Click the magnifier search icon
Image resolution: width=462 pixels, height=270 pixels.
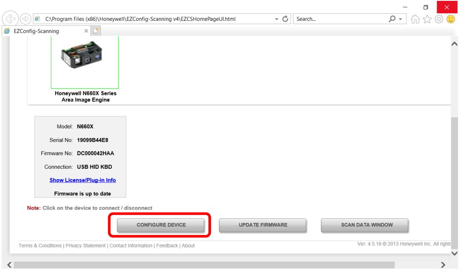pyautogui.click(x=392, y=19)
